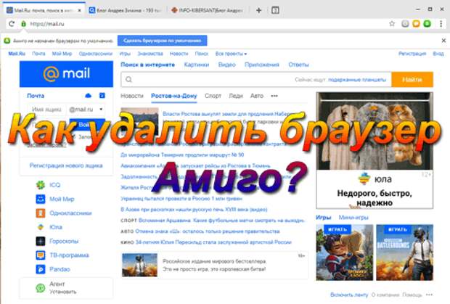Open the Российское издание бестселлера ad
The width and height of the screenshot is (450, 304).
tap(214, 265)
